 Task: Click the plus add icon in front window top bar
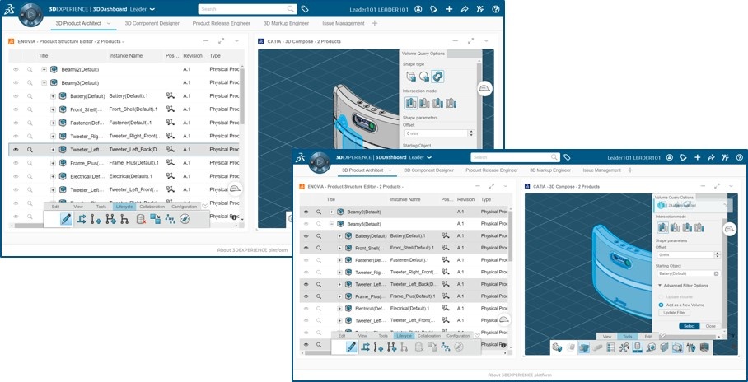point(698,157)
